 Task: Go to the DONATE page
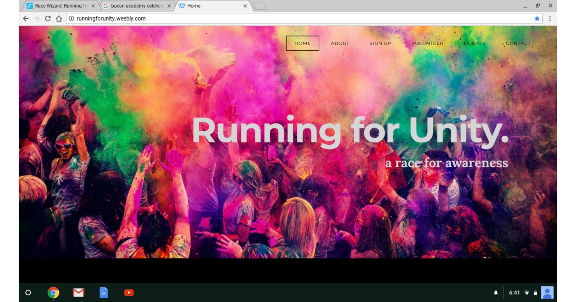pos(474,43)
